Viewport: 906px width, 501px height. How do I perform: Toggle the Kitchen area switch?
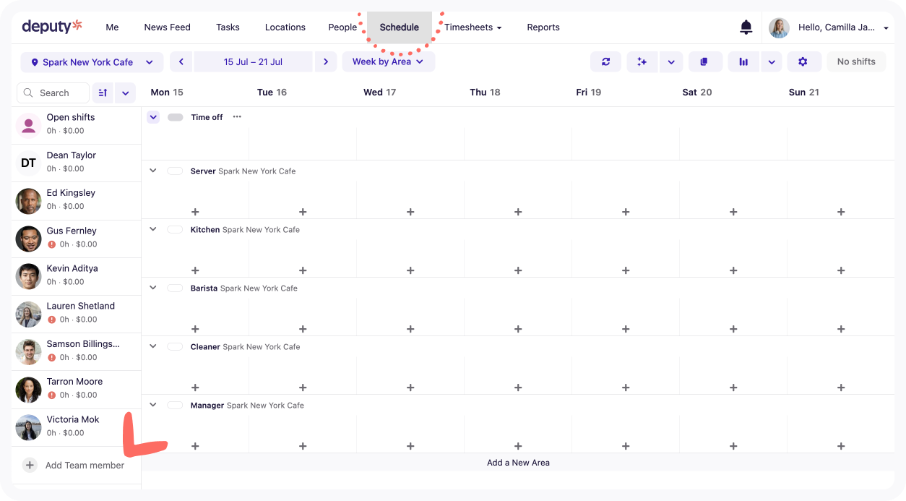pyautogui.click(x=174, y=229)
